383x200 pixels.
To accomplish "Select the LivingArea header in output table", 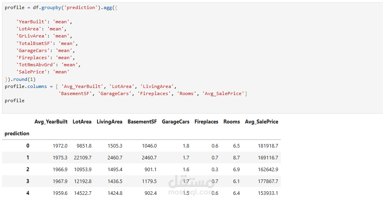I will 109,122.
